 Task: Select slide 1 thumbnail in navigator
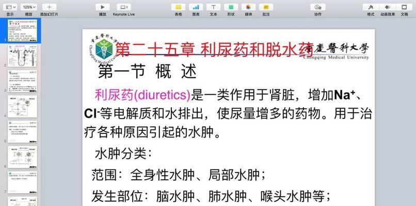22,30
